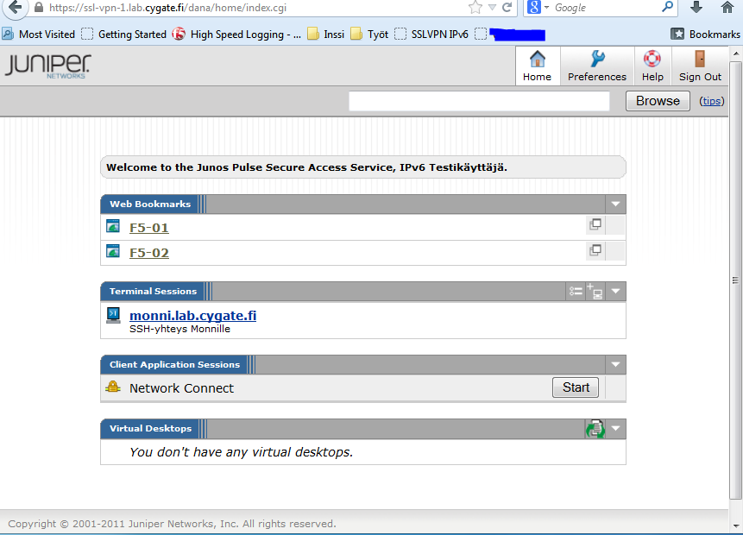Click the F5-02 bookmark page icon
The height and width of the screenshot is (535, 743).
[113, 251]
